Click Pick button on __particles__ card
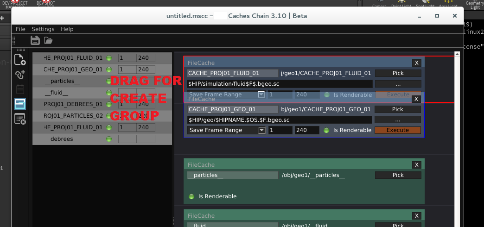The height and width of the screenshot is (227, 484). coord(398,175)
